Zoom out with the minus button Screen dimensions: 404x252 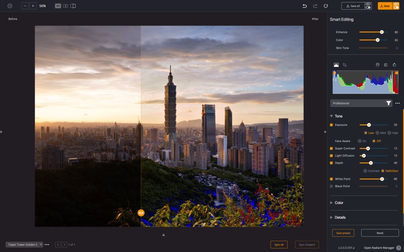[x=25, y=6]
